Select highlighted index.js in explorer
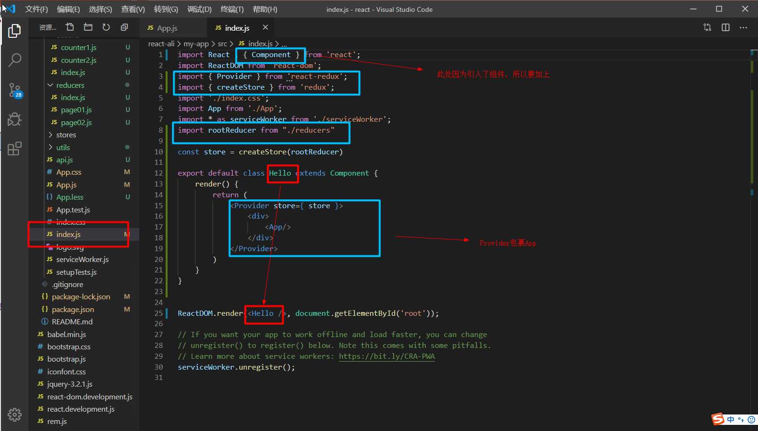The image size is (758, 431). tap(68, 235)
